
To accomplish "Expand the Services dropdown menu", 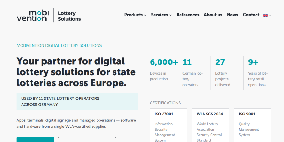I will 161,15.
